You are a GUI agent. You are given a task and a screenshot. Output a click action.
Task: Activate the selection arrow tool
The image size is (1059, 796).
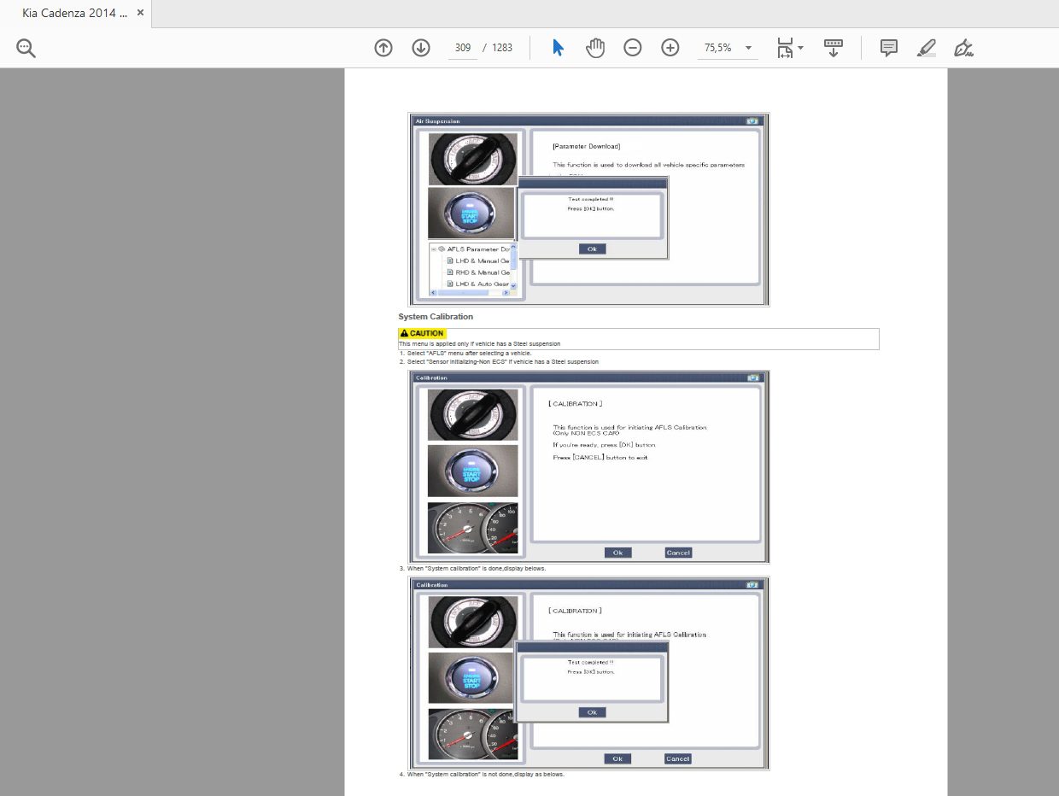(x=558, y=48)
